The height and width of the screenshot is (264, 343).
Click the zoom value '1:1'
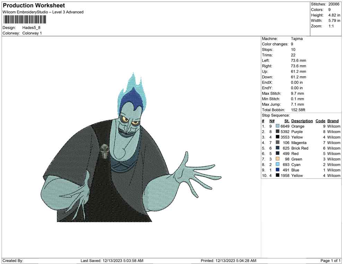[331, 26]
